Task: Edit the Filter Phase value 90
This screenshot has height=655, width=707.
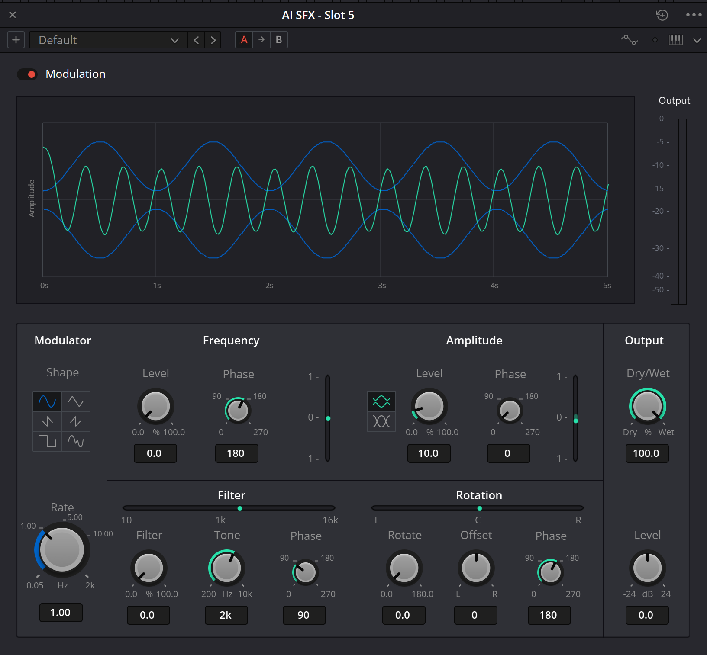Action: (x=304, y=615)
